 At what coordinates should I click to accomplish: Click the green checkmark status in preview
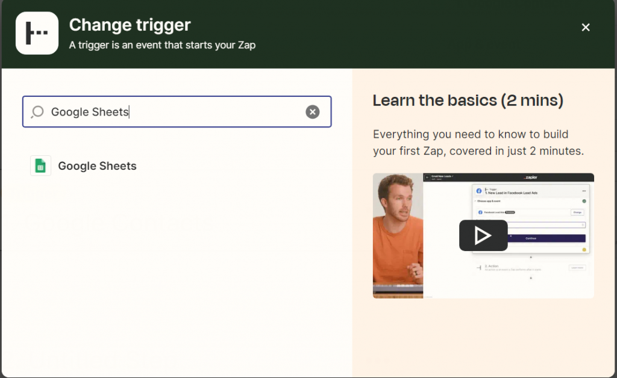pos(584,201)
